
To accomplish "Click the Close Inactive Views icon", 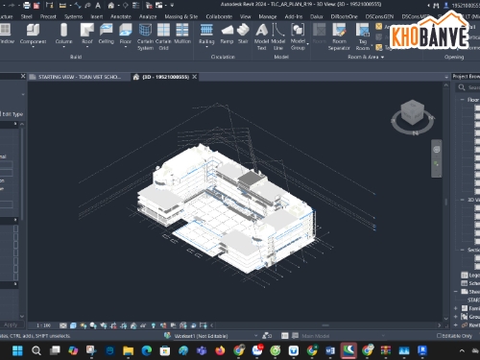I will (x=149, y=5).
